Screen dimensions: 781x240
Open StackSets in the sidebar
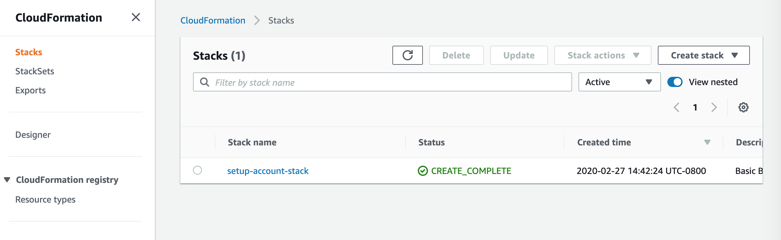point(35,71)
